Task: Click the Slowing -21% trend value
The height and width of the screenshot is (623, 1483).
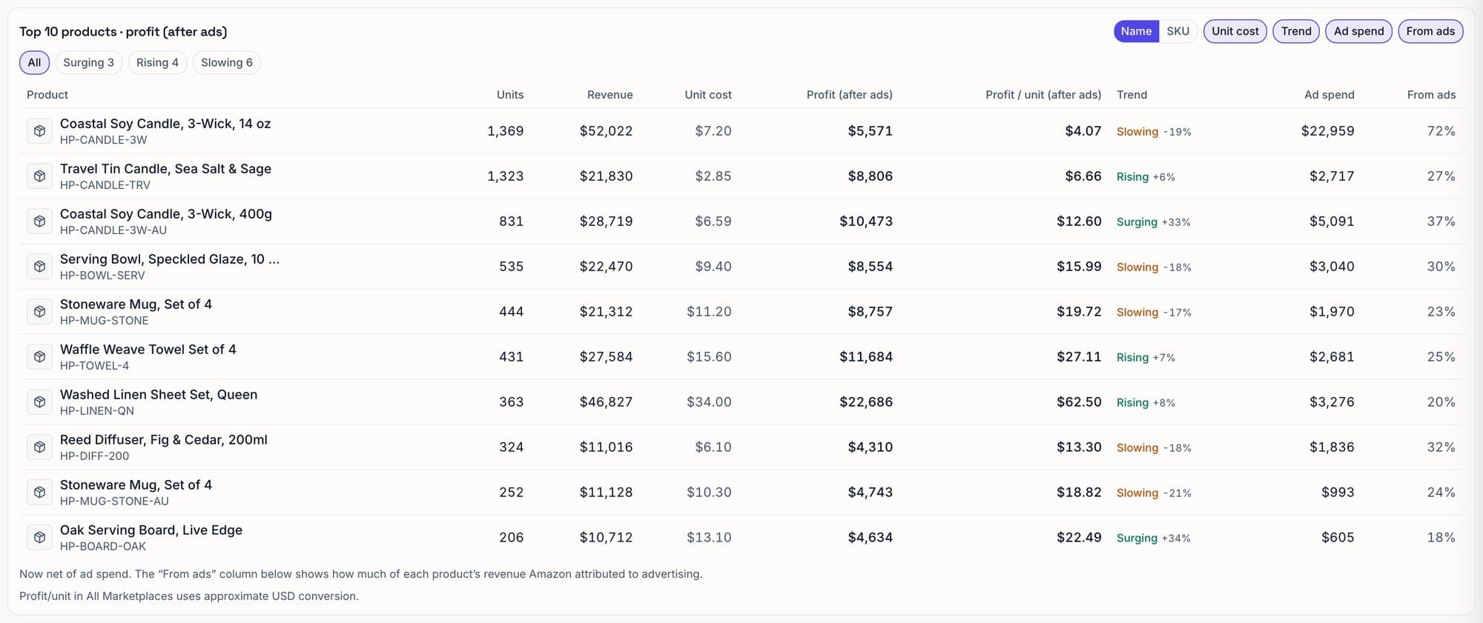Action: pos(1154,493)
